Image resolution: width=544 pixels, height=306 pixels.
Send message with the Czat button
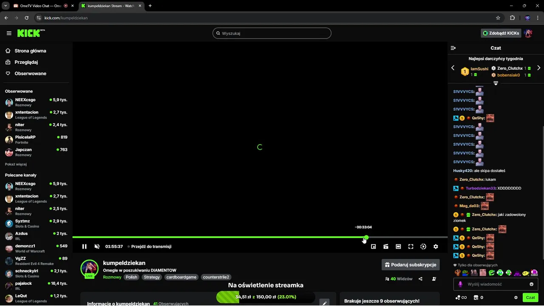coord(530,297)
